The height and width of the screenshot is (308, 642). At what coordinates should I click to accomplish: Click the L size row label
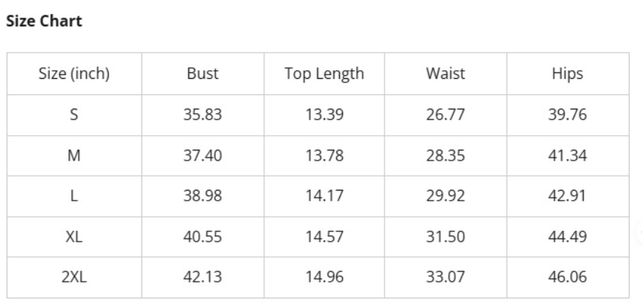coord(74,196)
